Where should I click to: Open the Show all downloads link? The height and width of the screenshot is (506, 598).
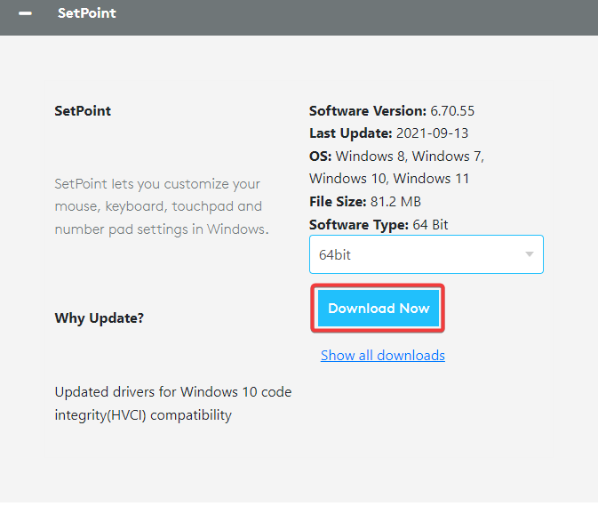pyautogui.click(x=382, y=356)
